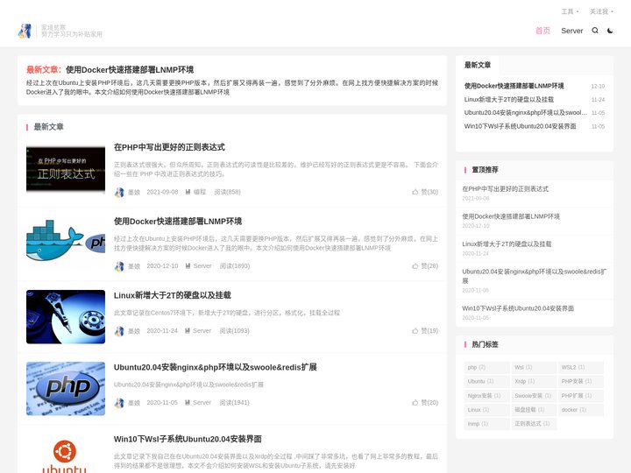
Task: Click the Ubuntu logo thumbnail
Action: pyautogui.click(x=66, y=455)
